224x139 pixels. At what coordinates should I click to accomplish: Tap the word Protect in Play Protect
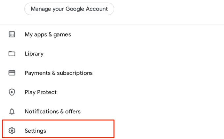click(x=47, y=92)
